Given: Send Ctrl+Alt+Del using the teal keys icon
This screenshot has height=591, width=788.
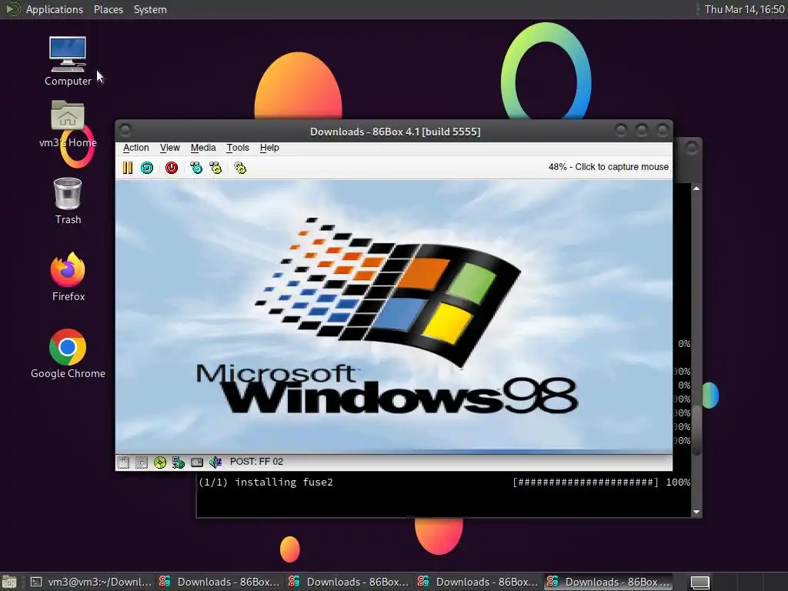Looking at the screenshot, I should click(x=196, y=168).
